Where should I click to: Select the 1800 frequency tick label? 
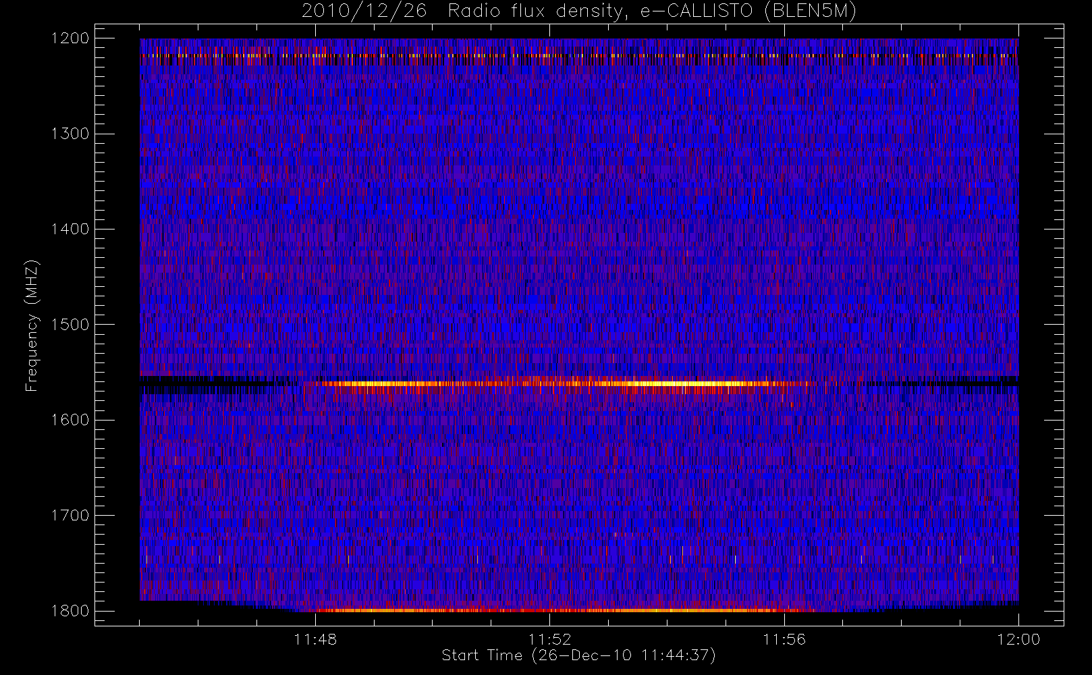pos(70,611)
